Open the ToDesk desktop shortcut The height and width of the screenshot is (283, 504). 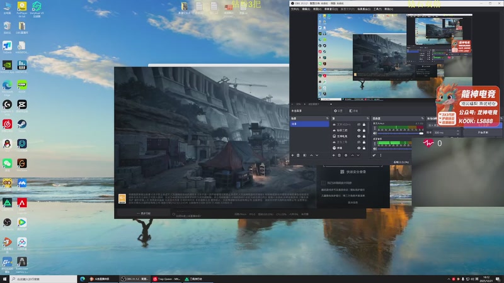[7, 47]
